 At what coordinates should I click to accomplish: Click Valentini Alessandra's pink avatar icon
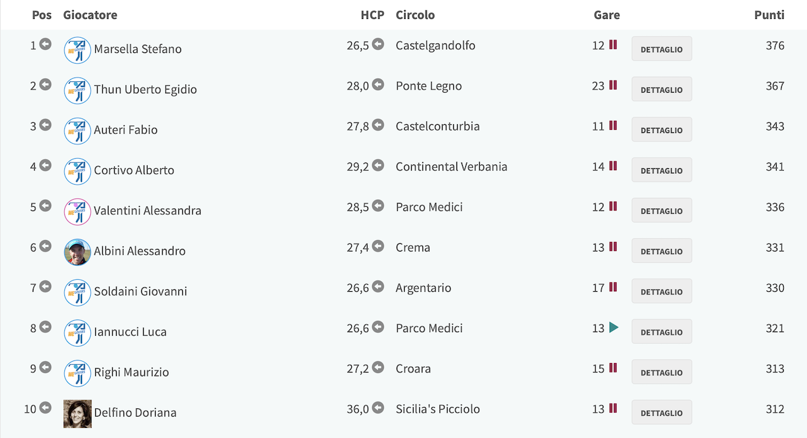pos(78,212)
